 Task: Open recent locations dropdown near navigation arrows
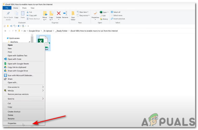pos(13,31)
